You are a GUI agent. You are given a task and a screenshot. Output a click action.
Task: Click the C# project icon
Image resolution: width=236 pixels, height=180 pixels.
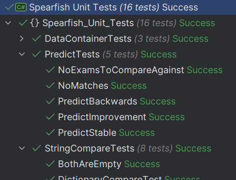[x=21, y=7]
